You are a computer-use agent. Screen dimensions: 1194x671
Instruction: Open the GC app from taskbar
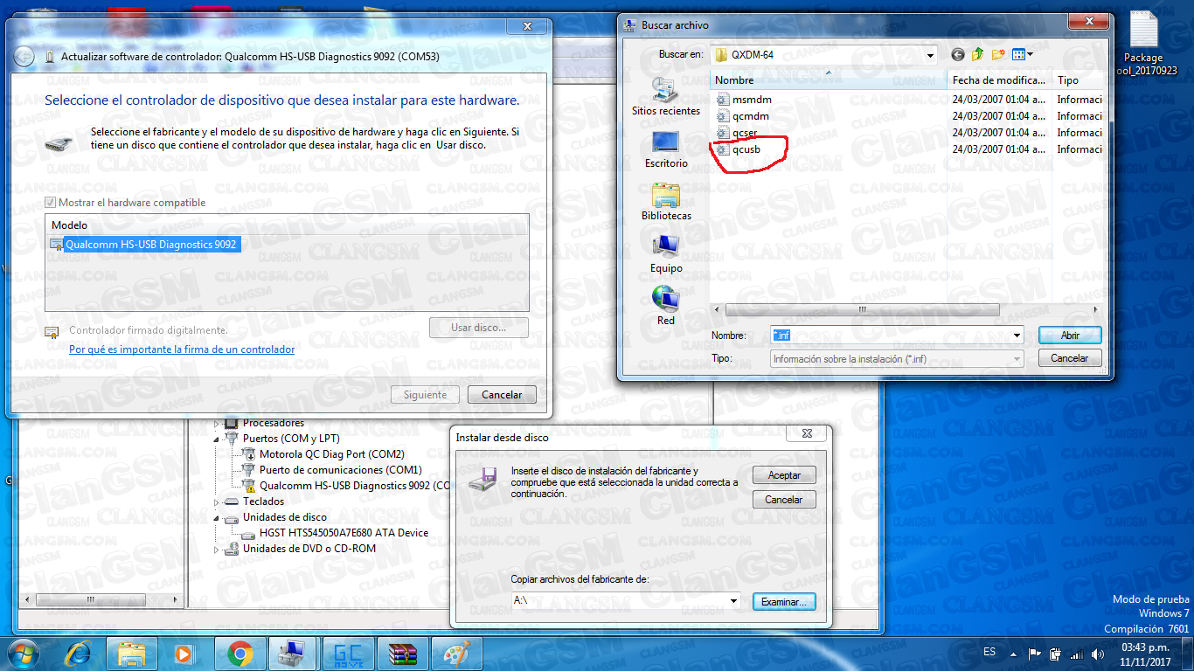[348, 654]
